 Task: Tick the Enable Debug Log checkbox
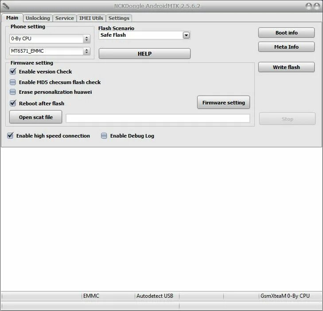click(x=104, y=135)
